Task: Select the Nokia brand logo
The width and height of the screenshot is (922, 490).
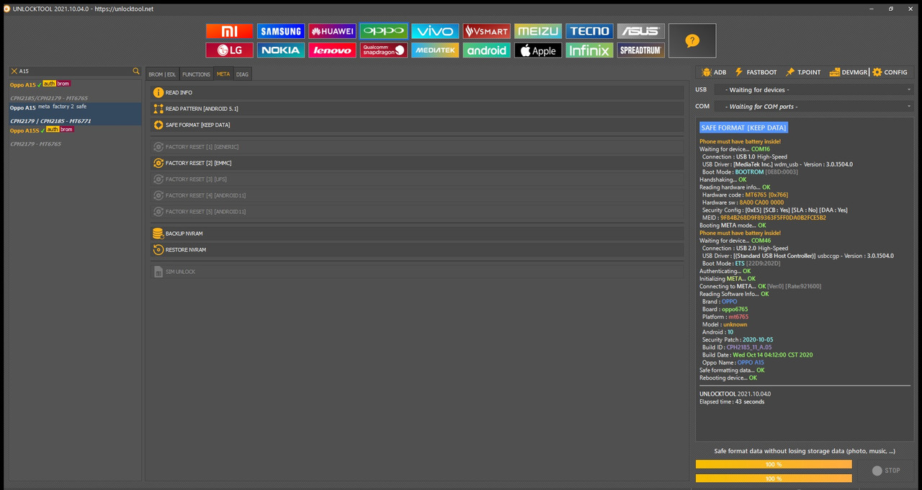Action: tap(281, 50)
